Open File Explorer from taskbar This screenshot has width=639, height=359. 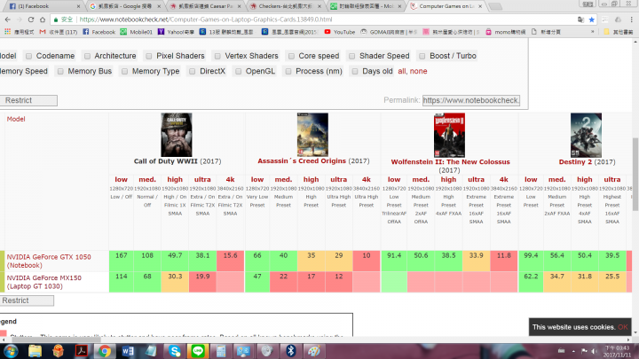click(x=35, y=351)
